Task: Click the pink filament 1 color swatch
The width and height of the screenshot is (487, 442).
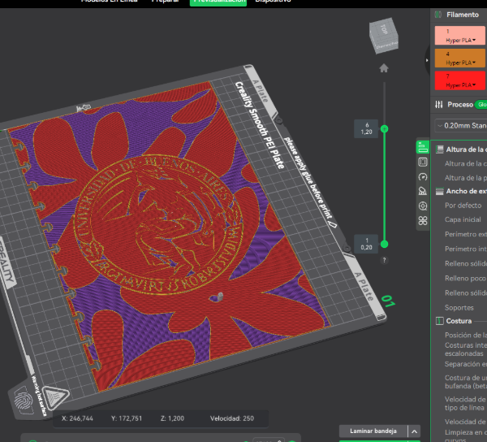Action: (x=459, y=36)
